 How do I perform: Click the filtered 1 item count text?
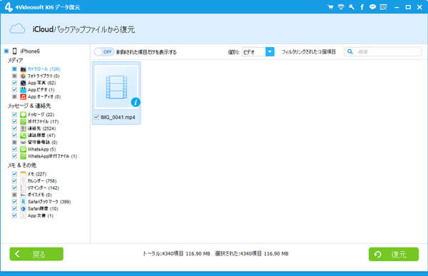coord(308,51)
